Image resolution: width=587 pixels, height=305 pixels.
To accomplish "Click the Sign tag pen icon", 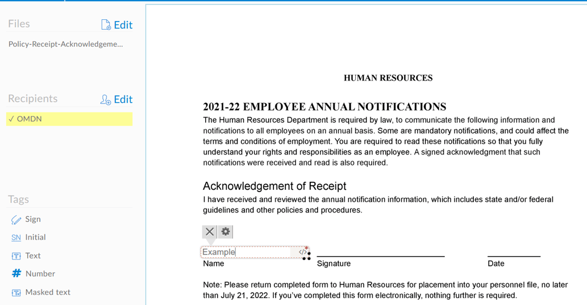I will tap(16, 220).
